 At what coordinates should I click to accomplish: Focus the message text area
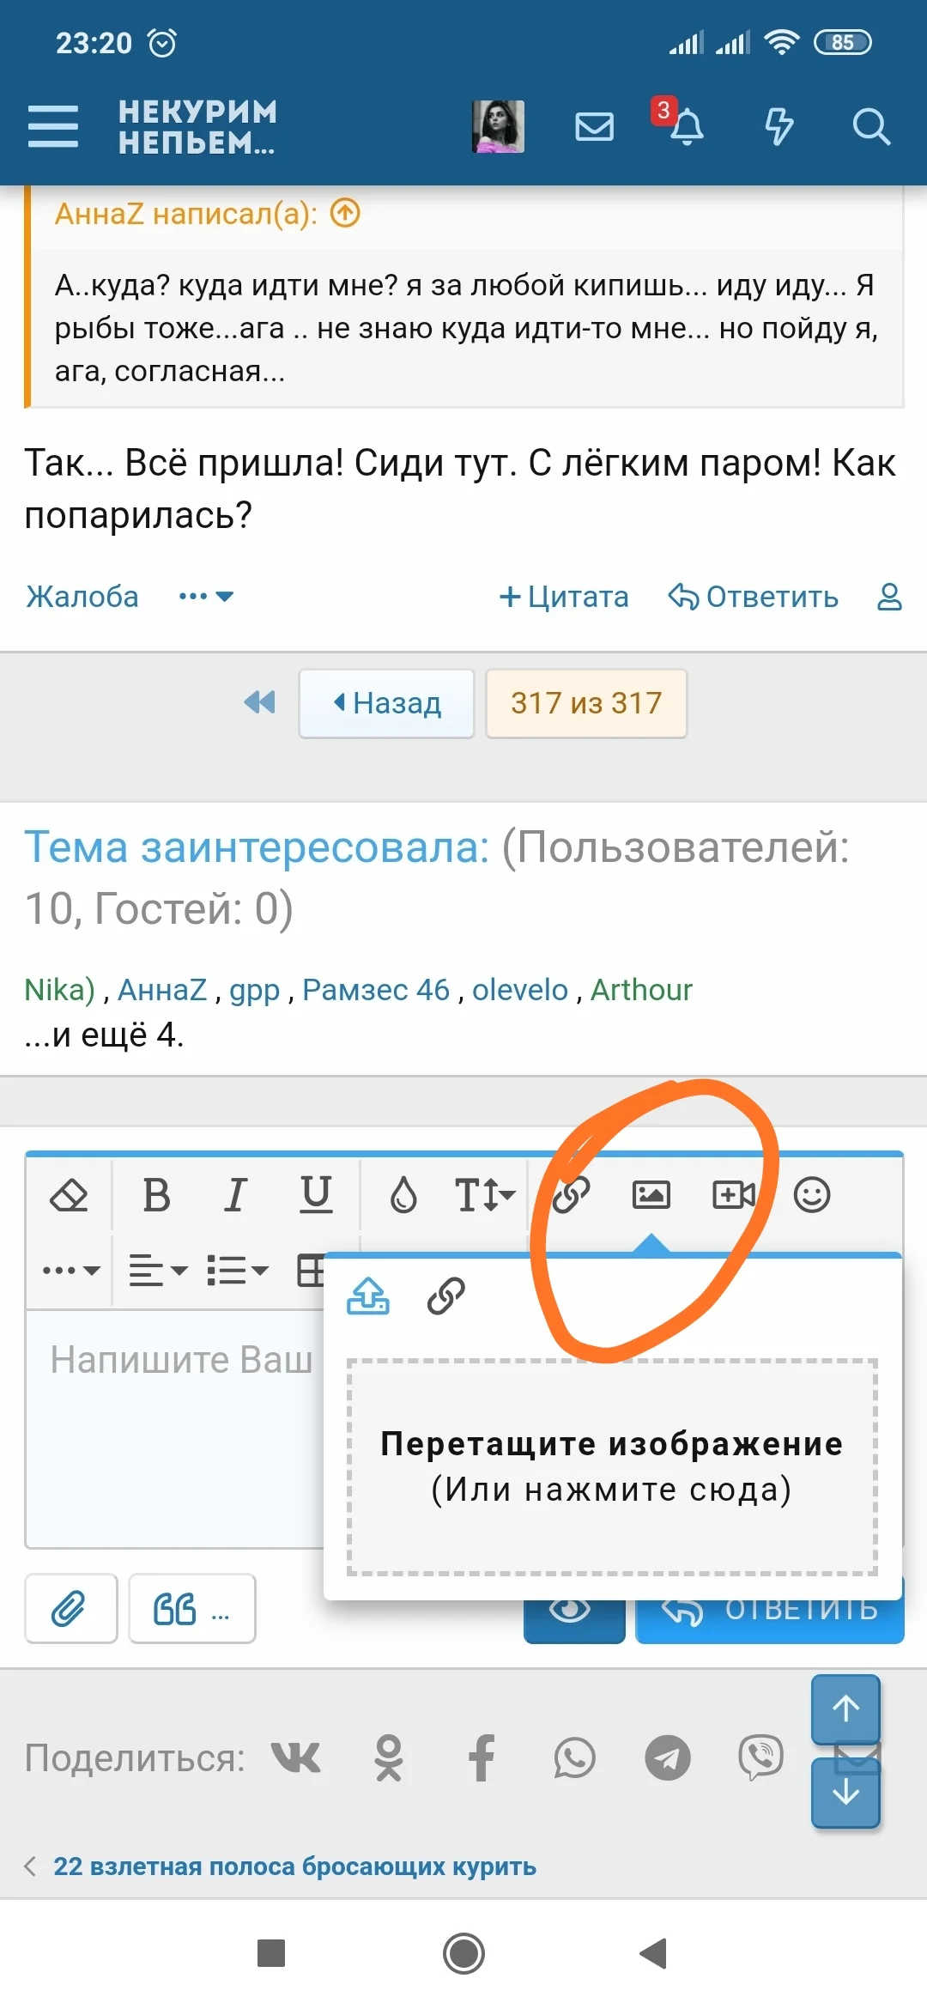click(x=176, y=1429)
